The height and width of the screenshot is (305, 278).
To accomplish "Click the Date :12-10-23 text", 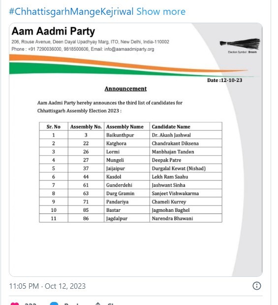I will pos(224,80).
